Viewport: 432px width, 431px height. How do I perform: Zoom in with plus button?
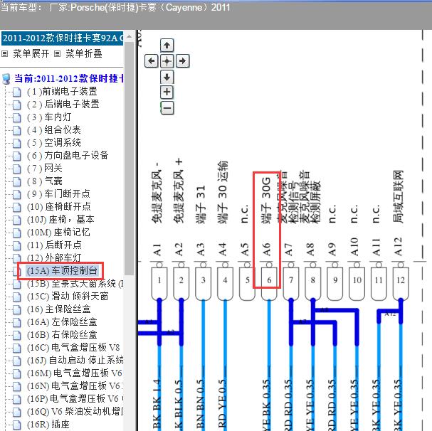click(x=167, y=92)
